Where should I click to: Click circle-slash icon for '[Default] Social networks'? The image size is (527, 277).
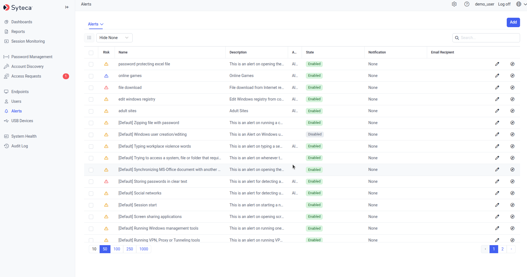click(x=512, y=193)
